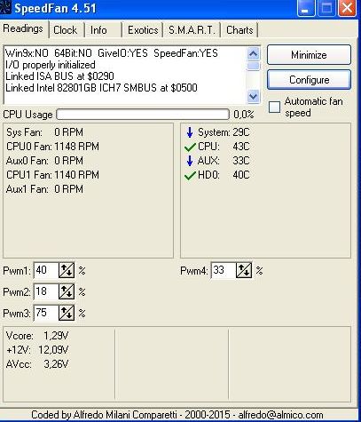Switch to the Readings tab

23,29
